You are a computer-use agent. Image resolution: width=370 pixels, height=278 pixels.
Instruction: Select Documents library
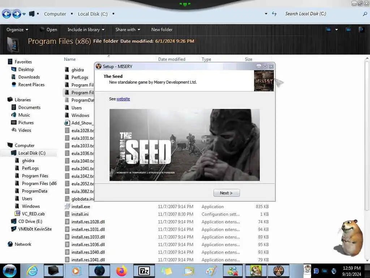coord(29,107)
